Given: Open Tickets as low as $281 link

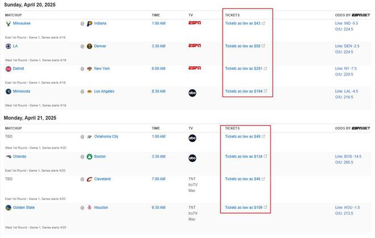Looking at the screenshot, I should (x=243, y=69).
